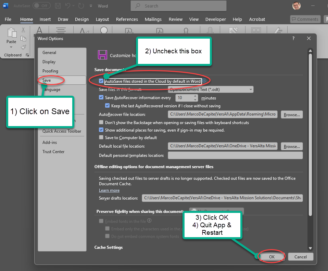Increase AutoRecover minutes with up arrow
Screen dimensions: 328x271
click(195, 96)
